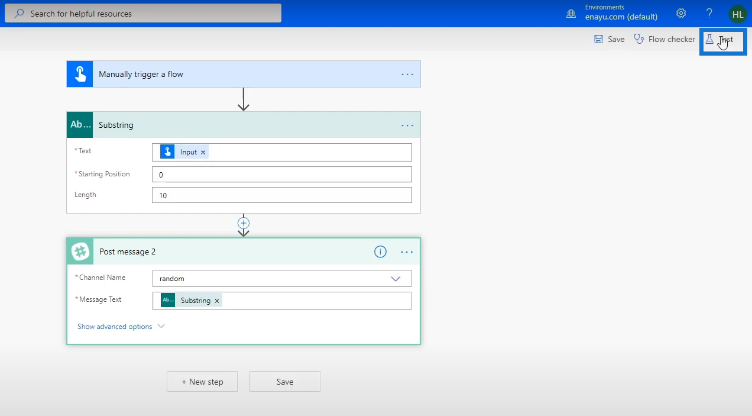Click the Text field of Substring
752x416 pixels.
point(282,152)
